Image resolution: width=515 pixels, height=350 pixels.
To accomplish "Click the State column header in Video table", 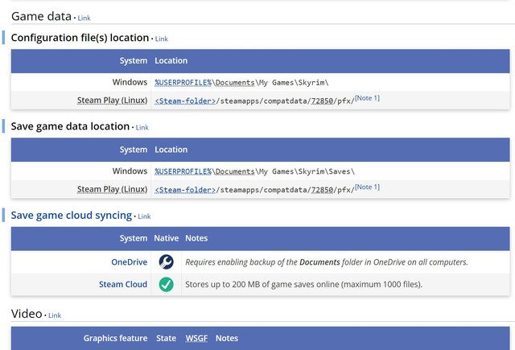I will pos(167,338).
